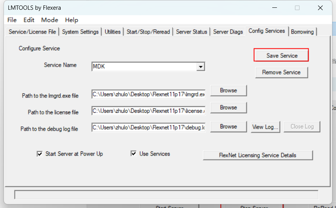The width and height of the screenshot is (336, 208).
Task: Open the Server Diags tab
Action: point(228,32)
